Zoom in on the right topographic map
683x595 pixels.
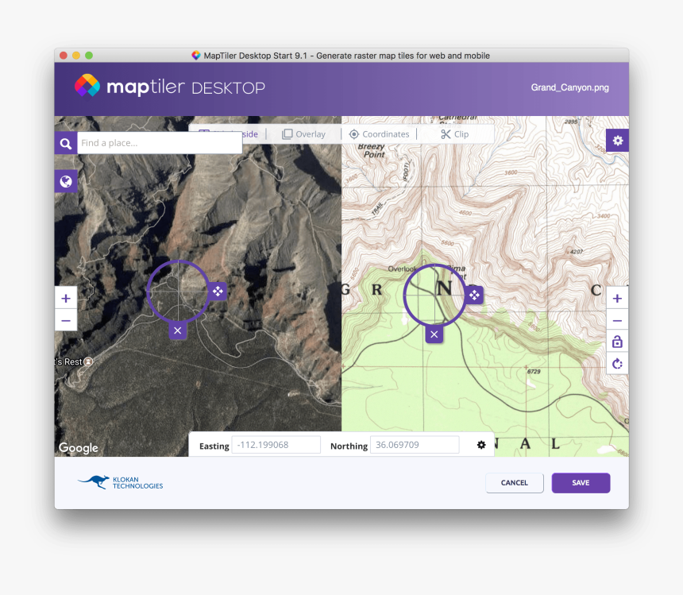(617, 299)
